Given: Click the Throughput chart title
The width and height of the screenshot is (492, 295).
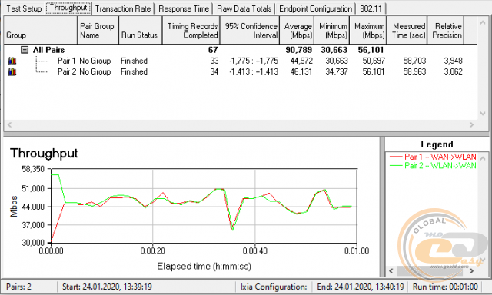Looking at the screenshot, I should tap(44, 154).
